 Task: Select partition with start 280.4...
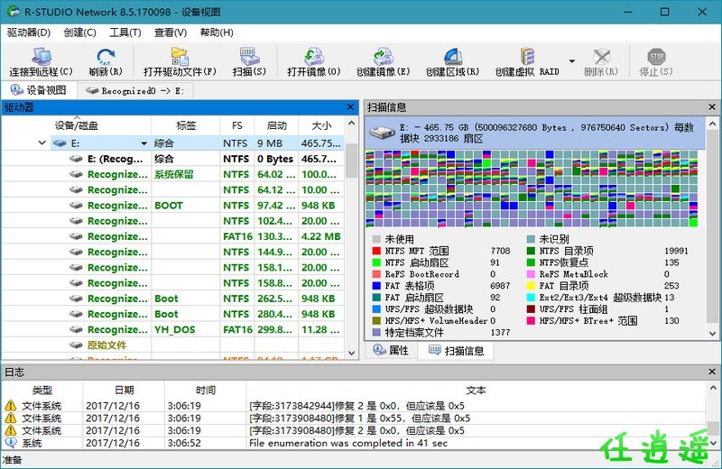tap(173, 315)
